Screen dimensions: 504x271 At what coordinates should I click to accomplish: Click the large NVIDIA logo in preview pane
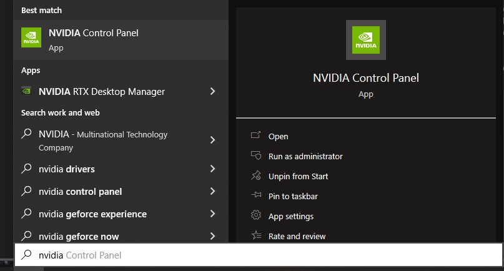(365, 39)
